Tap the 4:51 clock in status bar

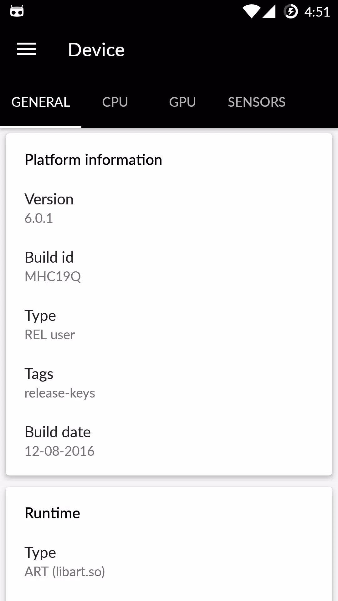click(317, 12)
